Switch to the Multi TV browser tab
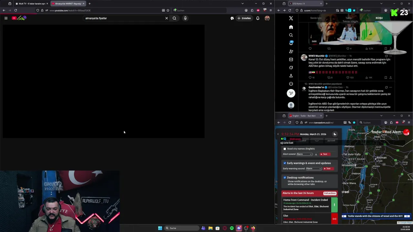This screenshot has width=413, height=232. coord(31,4)
